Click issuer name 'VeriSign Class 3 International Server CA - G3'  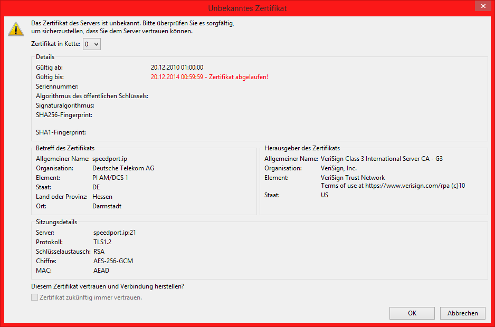(382, 159)
